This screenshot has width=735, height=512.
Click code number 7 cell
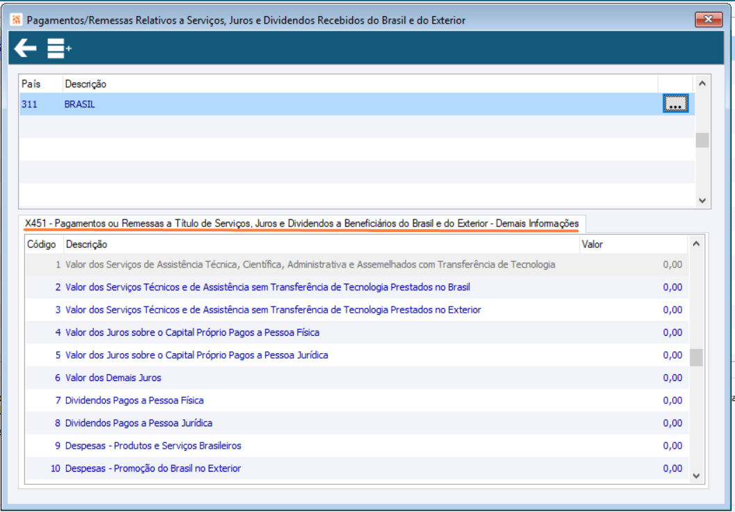(x=44, y=401)
